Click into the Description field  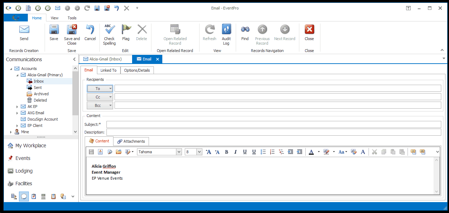point(274,132)
